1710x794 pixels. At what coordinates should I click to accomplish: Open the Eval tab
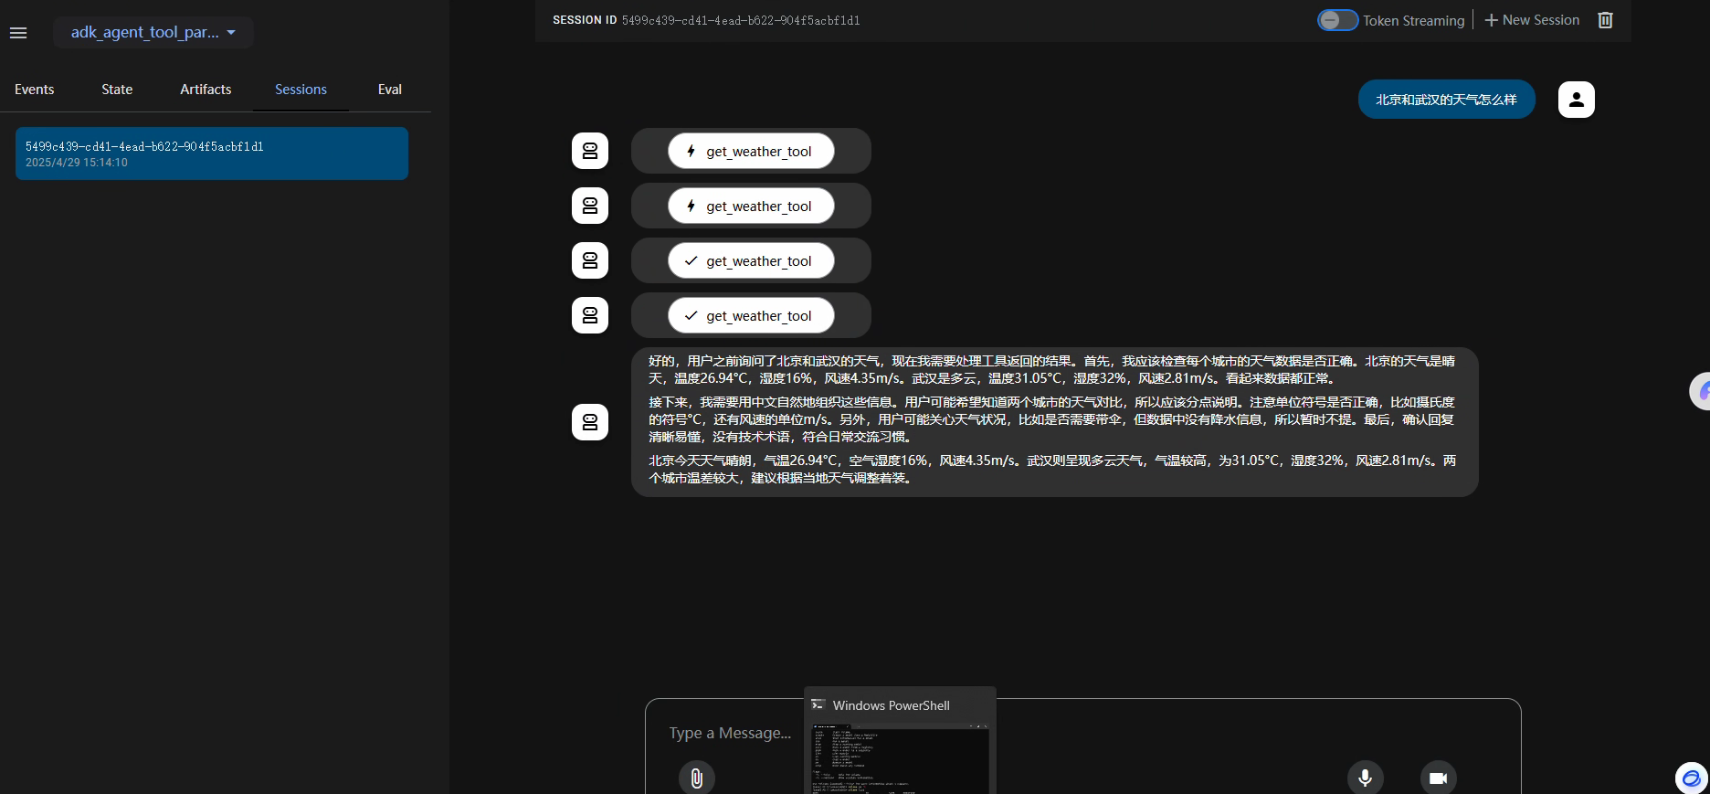click(390, 90)
